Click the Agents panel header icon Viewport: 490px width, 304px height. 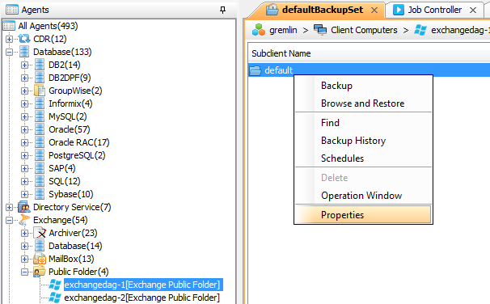pyautogui.click(x=12, y=10)
